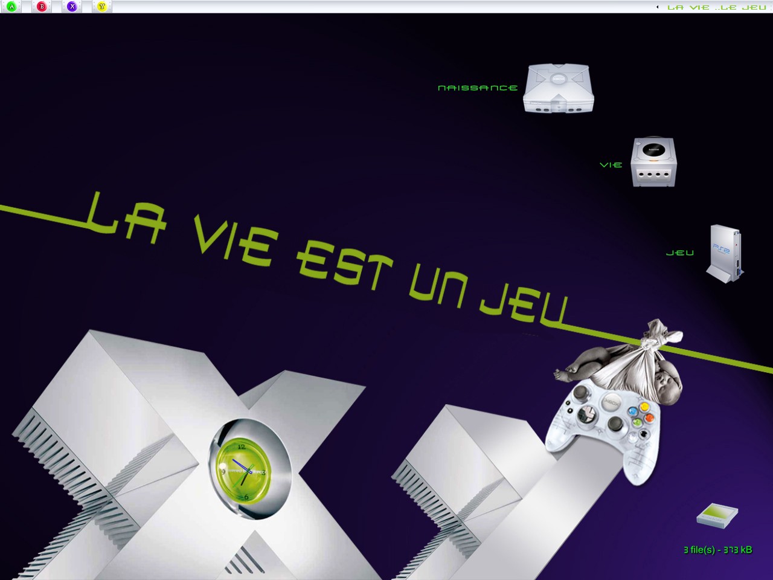Click the LA VIE ..LE JEU label
773x580 pixels.
pos(717,7)
